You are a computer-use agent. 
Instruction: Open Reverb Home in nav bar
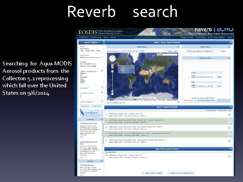(x=96, y=37)
